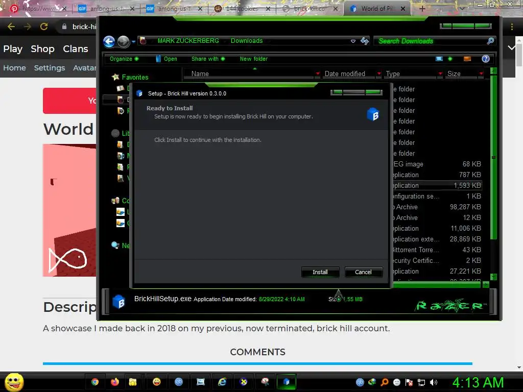
Task: Click scrollbar down arrow in file list
Action: pyautogui.click(x=494, y=277)
